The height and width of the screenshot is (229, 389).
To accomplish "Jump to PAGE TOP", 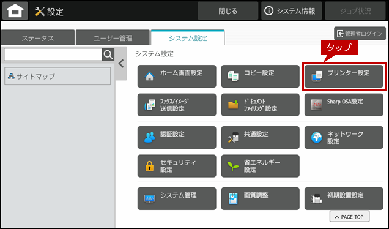I will click(349, 217).
